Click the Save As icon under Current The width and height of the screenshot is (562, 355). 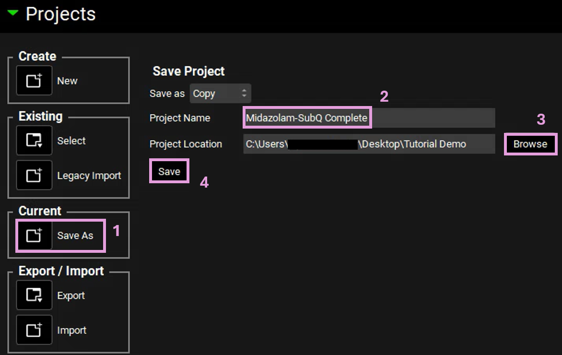(x=34, y=236)
